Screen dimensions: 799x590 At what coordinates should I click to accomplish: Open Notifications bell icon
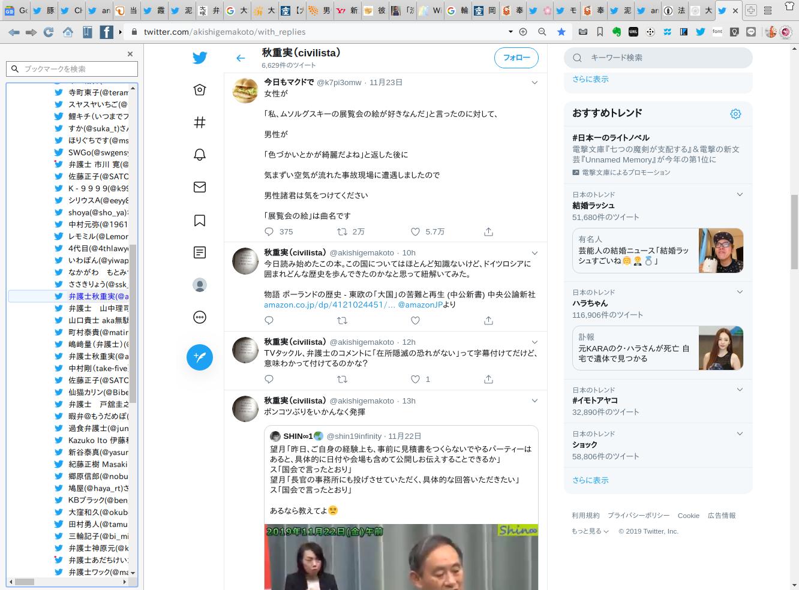tap(200, 155)
